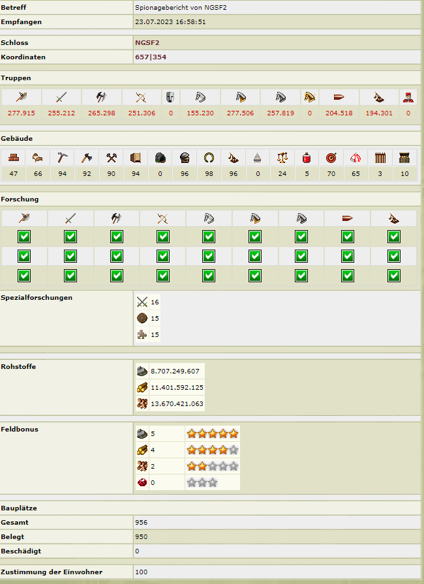
Task: Click the cavalry horse icon above 155.230
Action: tap(200, 97)
